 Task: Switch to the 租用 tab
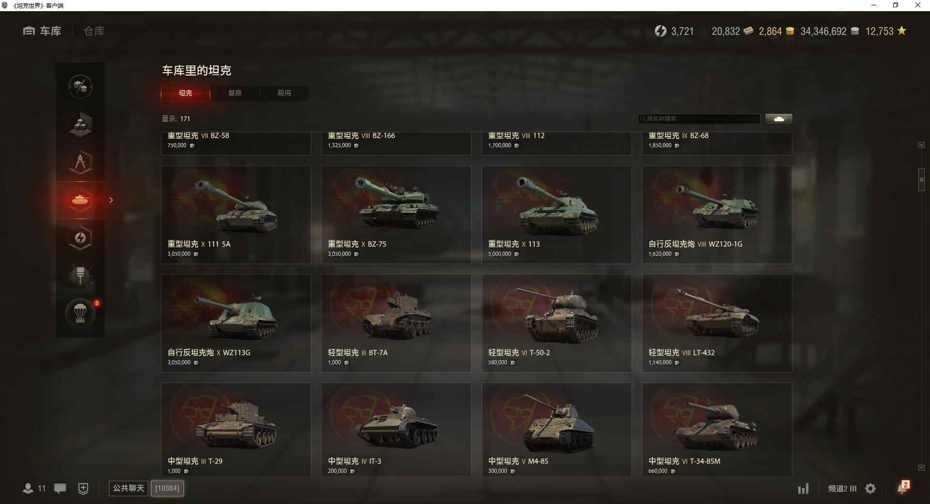[x=284, y=93]
